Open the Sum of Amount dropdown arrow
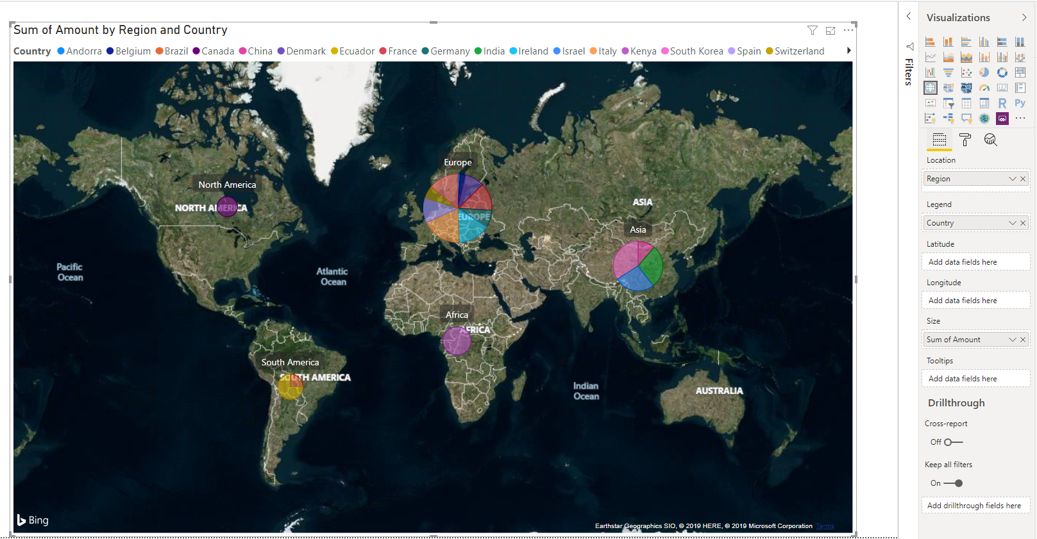The width and height of the screenshot is (1037, 539). [x=1013, y=340]
